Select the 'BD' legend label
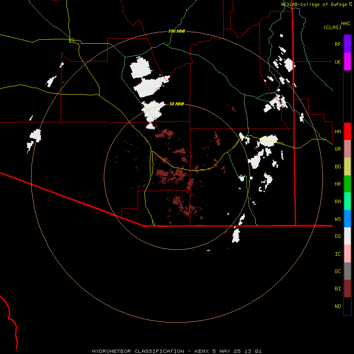This screenshot has width=354, height=354. click(337, 167)
